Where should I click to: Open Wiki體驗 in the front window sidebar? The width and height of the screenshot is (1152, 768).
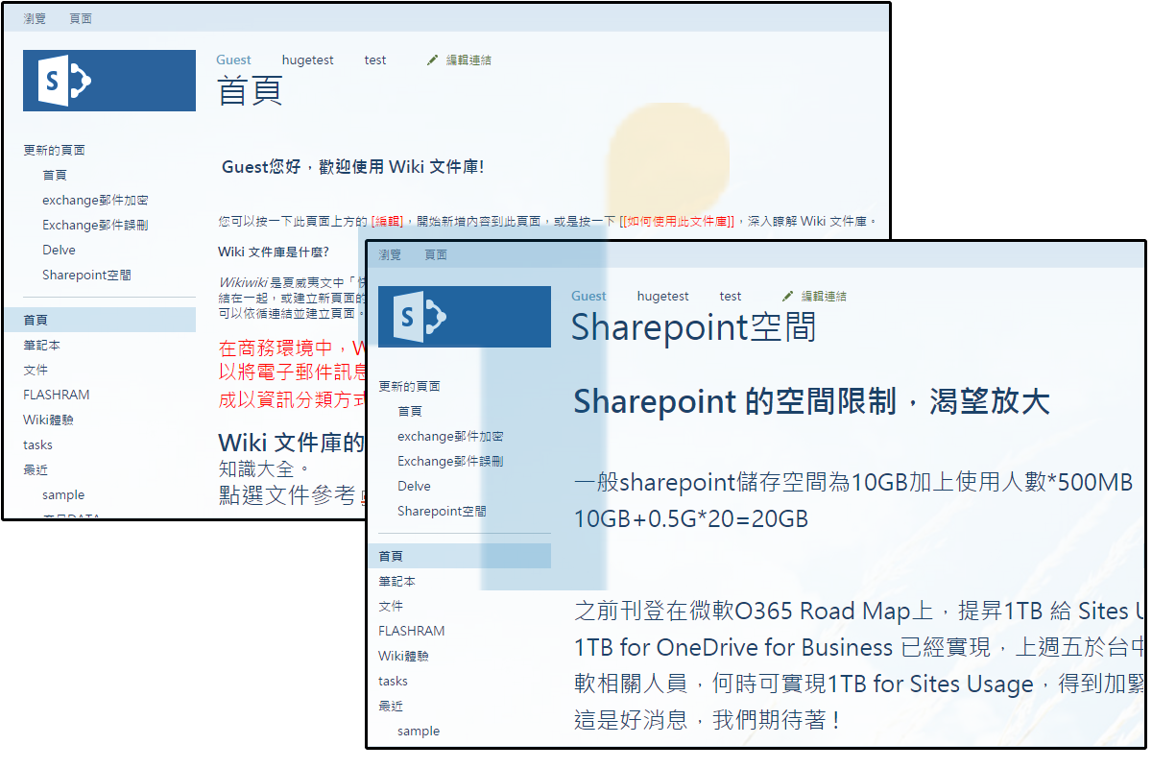click(404, 656)
